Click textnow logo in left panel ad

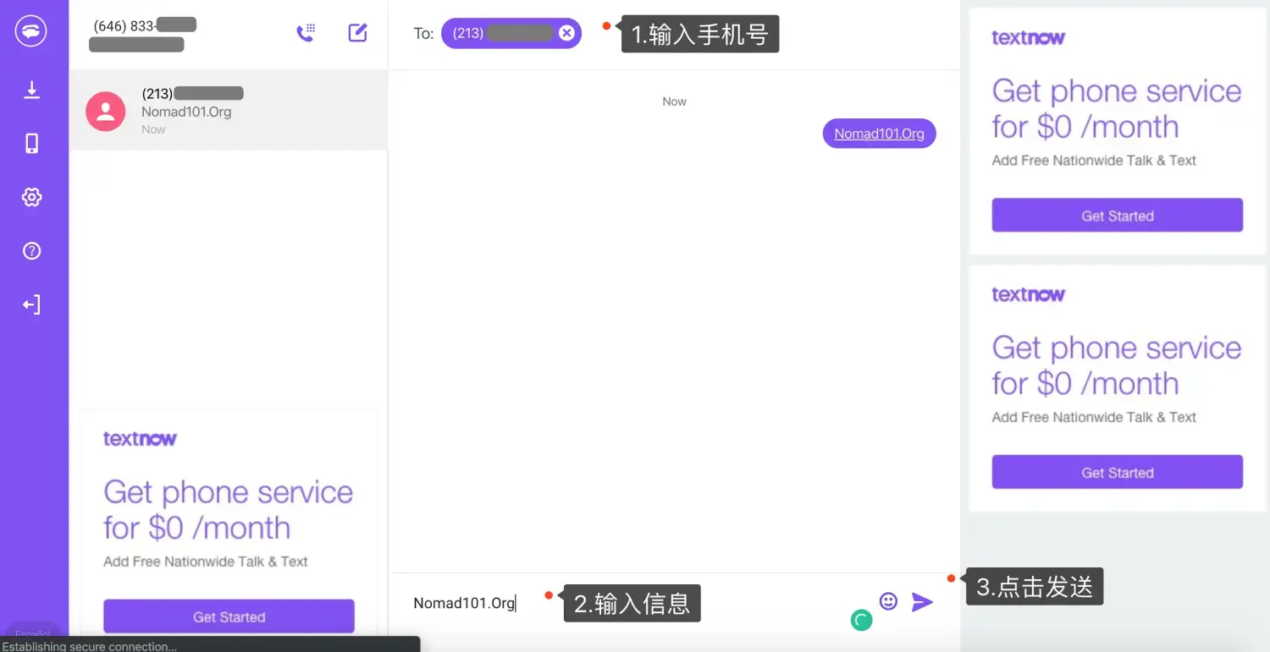[140, 438]
